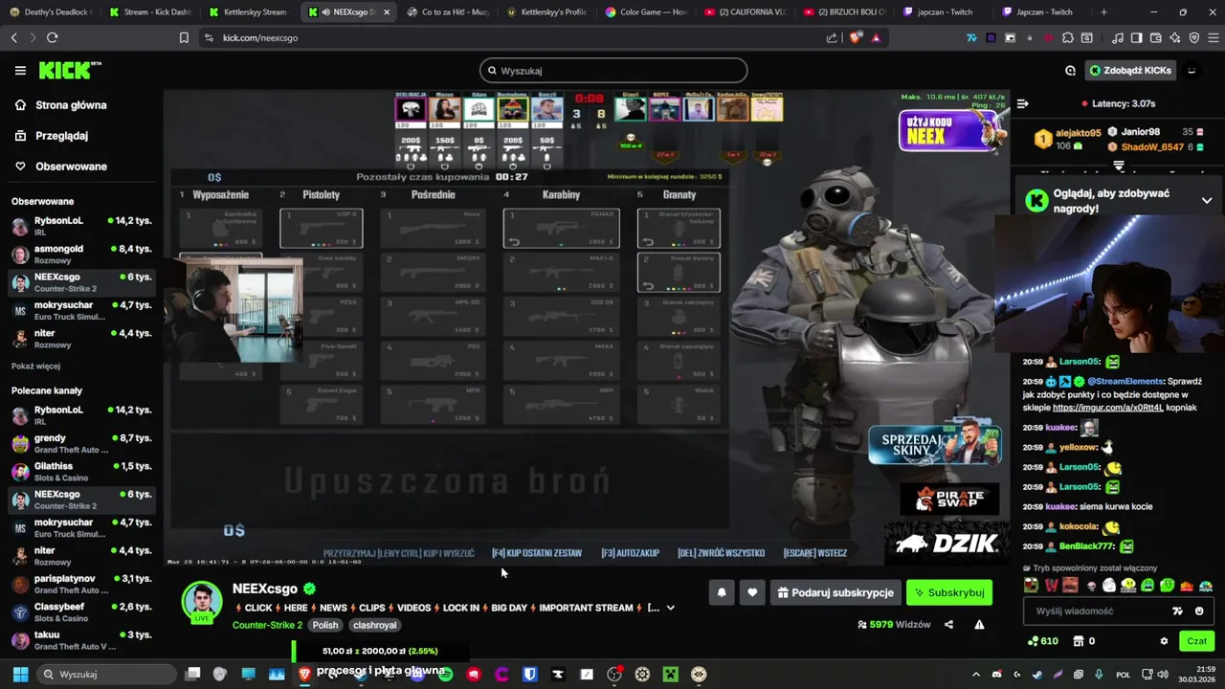The width and height of the screenshot is (1225, 689).
Task: Click the browser bookmark icon
Action: (184, 37)
